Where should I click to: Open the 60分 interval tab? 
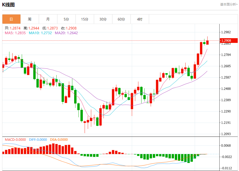point(122,19)
